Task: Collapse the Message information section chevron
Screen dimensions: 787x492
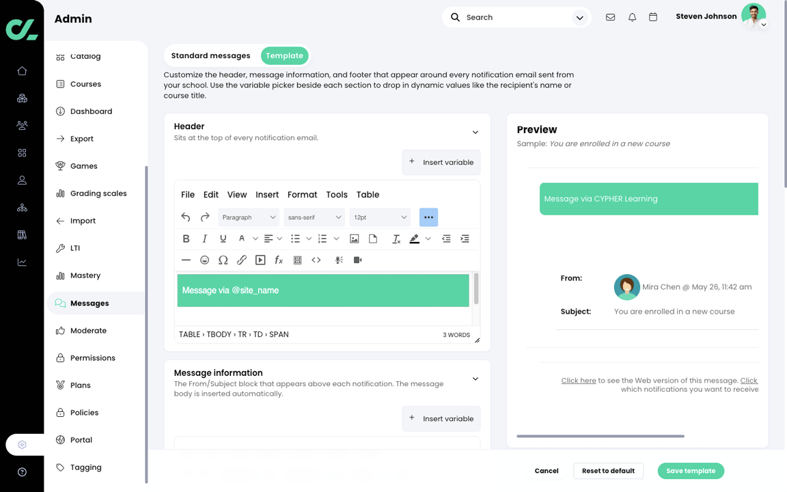Action: [475, 379]
